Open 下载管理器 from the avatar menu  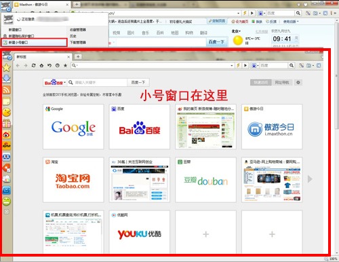[x=78, y=42]
